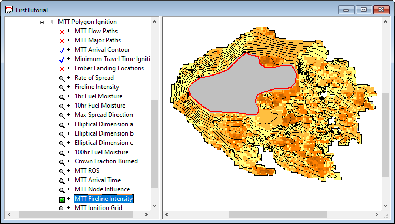The width and height of the screenshot is (395, 224).
Task: Click tree panel scroll up arrow
Action: [x=155, y=22]
